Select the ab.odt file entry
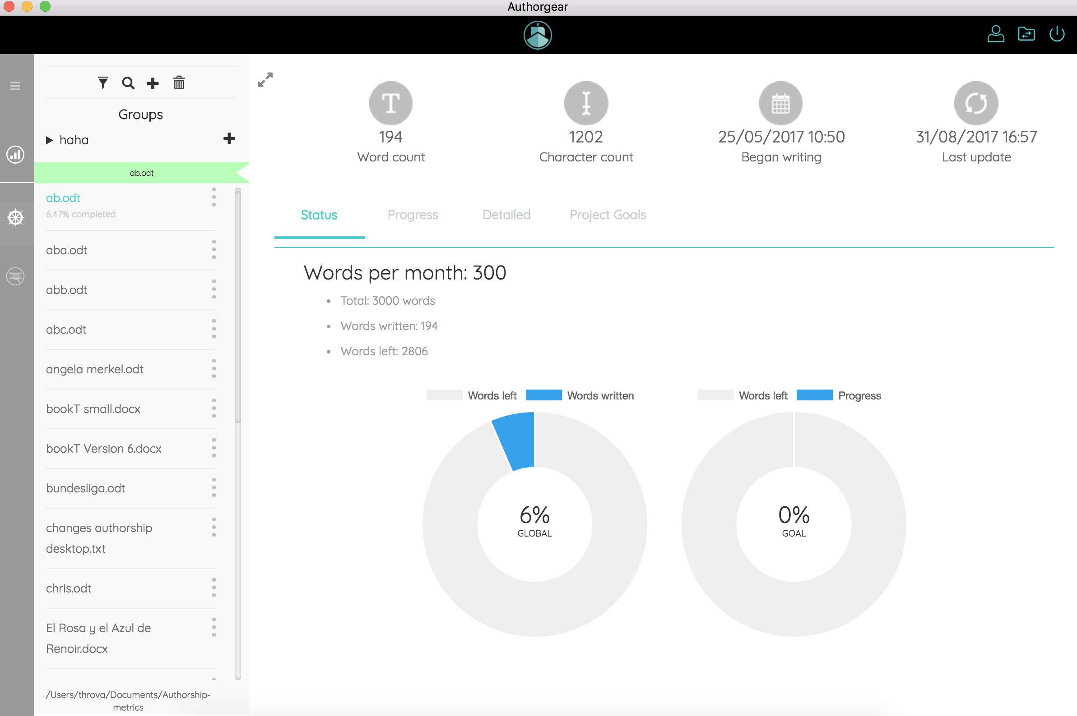This screenshot has width=1077, height=716. click(x=63, y=198)
